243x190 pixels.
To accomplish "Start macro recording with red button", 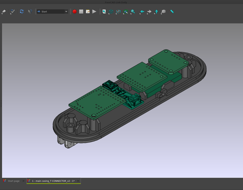I will (x=74, y=12).
